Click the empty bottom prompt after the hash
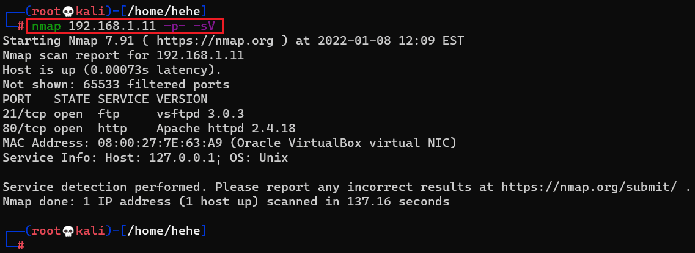Screen dimensions: 695x253 pyautogui.click(x=37, y=245)
